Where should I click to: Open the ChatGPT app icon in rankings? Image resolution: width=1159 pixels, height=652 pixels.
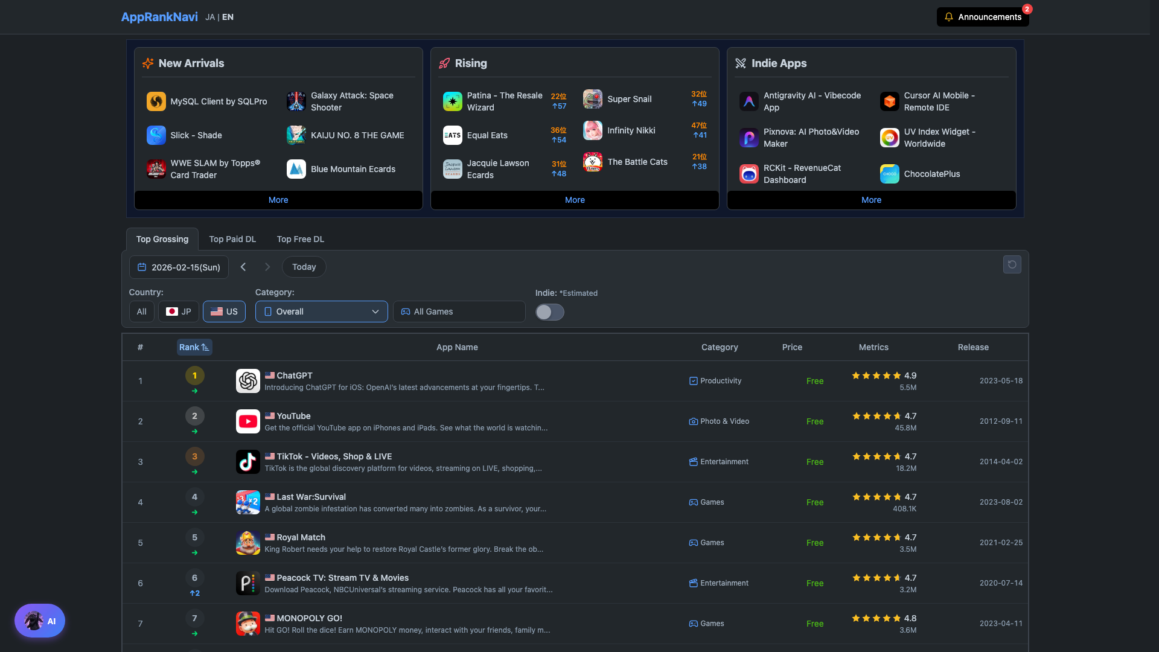click(247, 381)
